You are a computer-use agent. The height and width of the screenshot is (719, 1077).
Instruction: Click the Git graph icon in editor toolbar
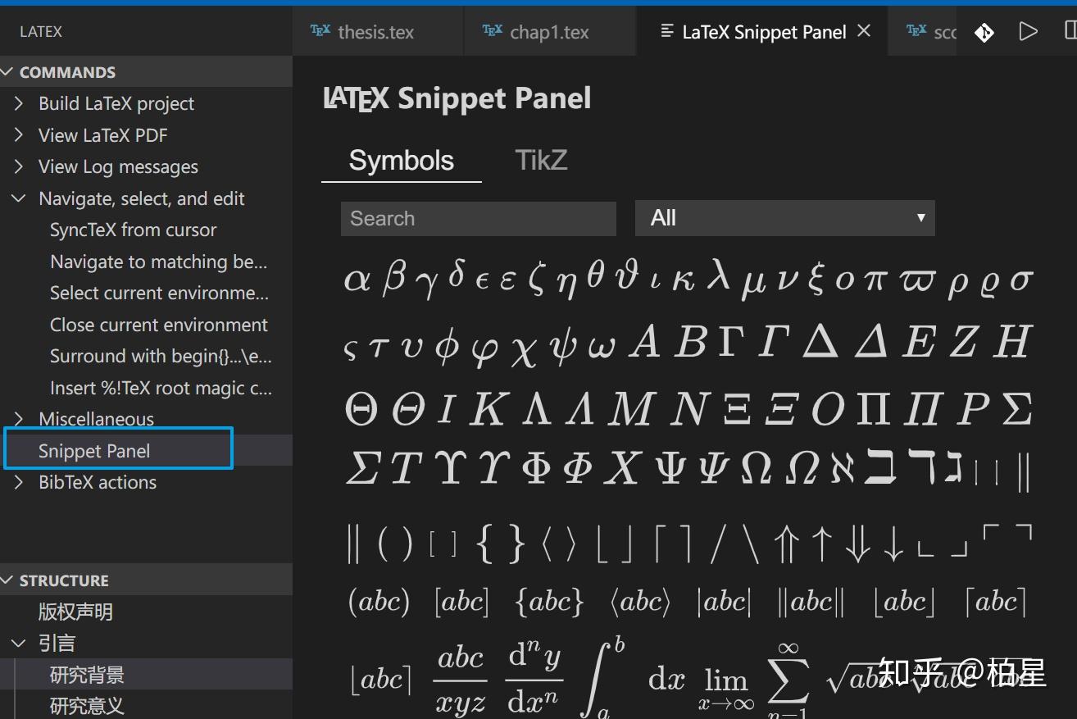tap(984, 32)
